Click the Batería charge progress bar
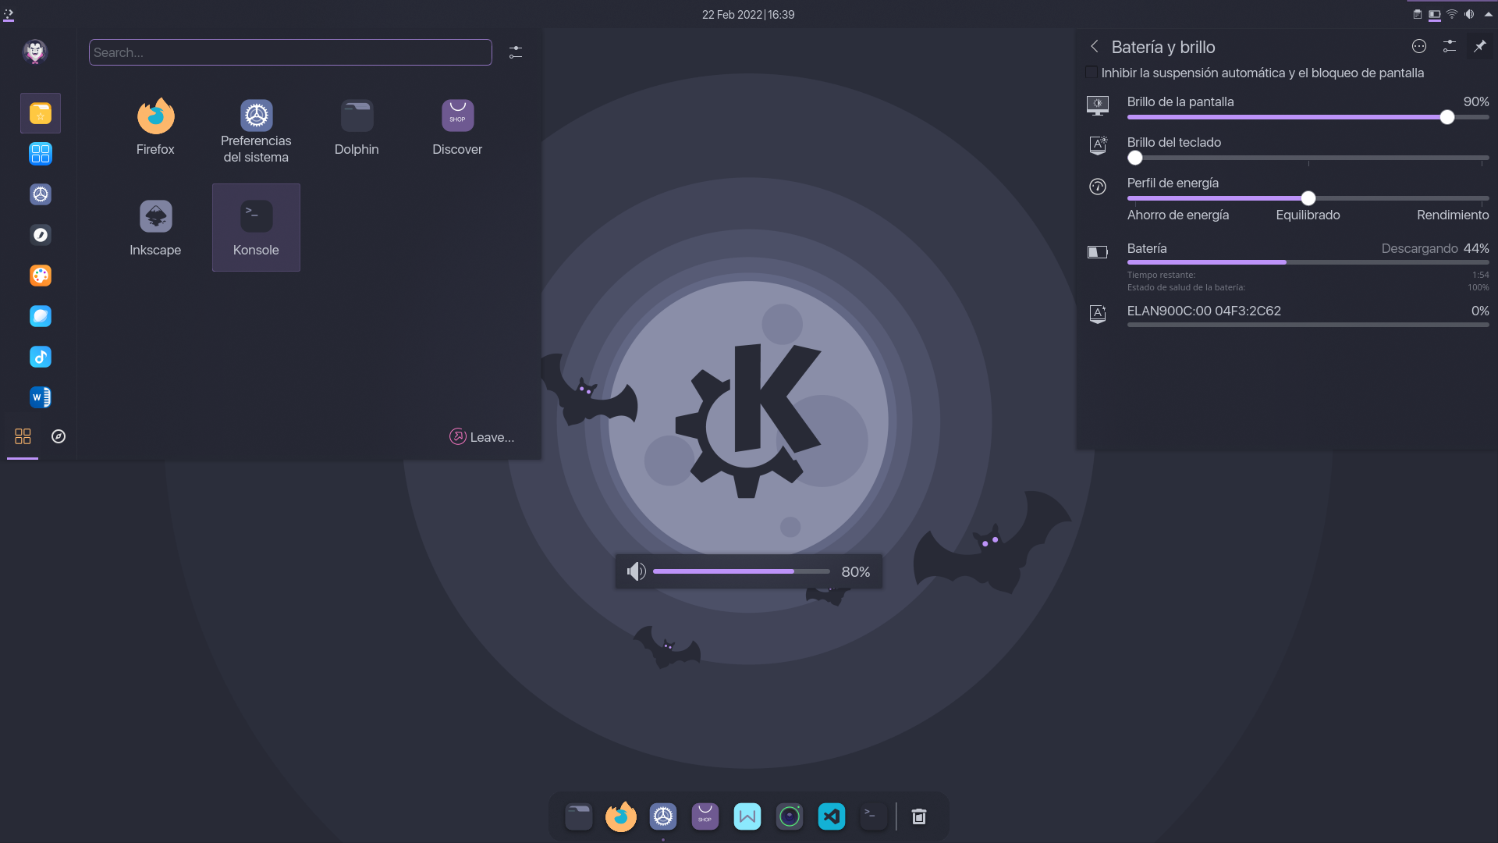 click(1308, 262)
